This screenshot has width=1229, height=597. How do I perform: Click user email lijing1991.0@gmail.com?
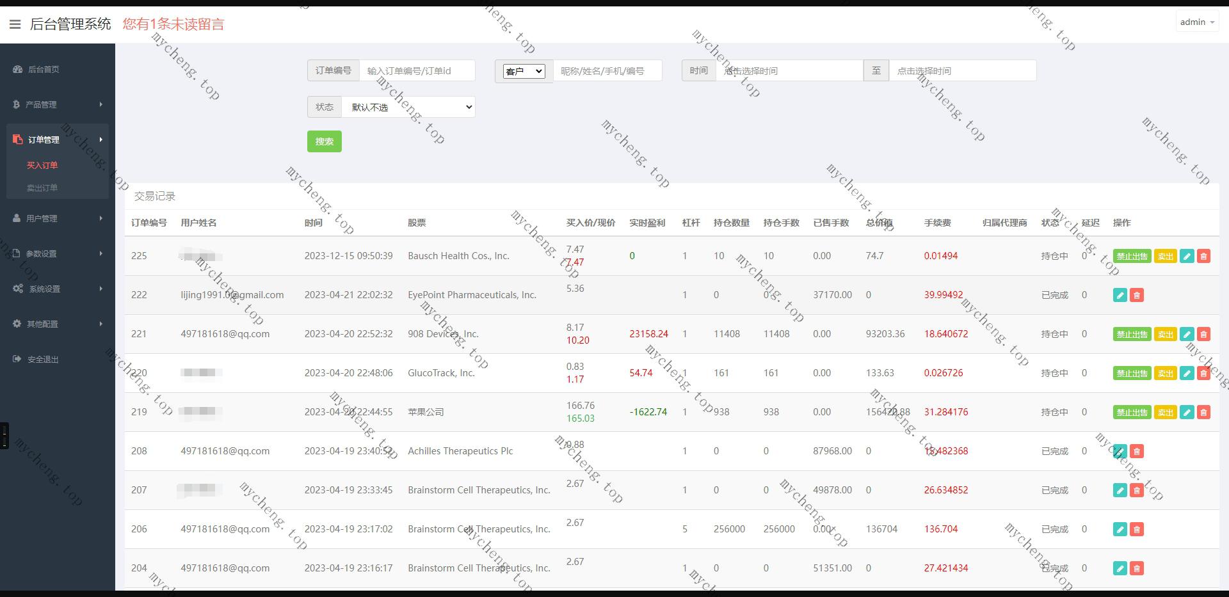(x=232, y=295)
